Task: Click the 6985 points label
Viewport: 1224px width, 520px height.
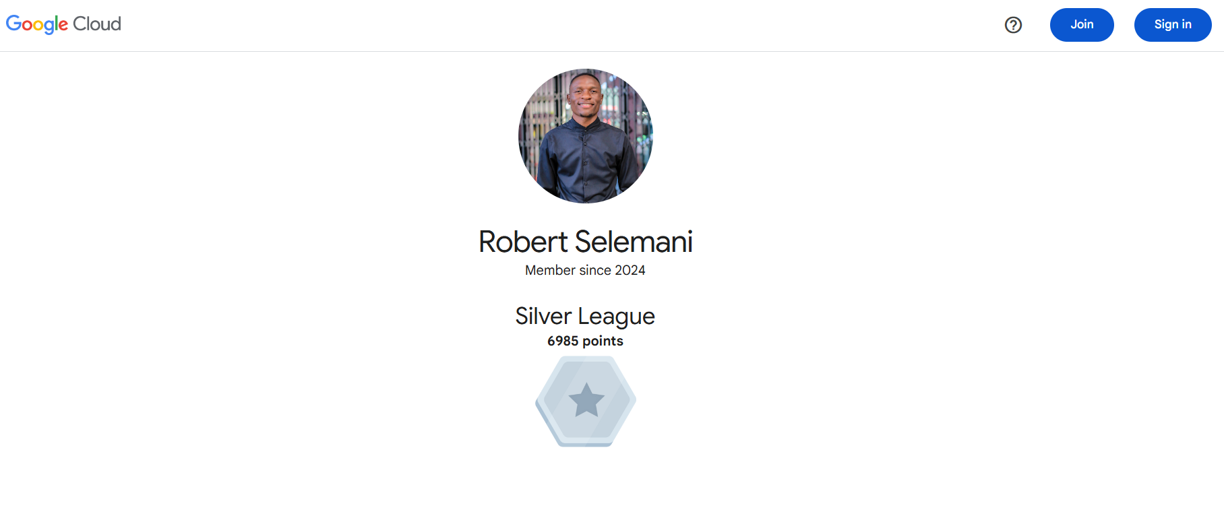Action: click(x=585, y=341)
